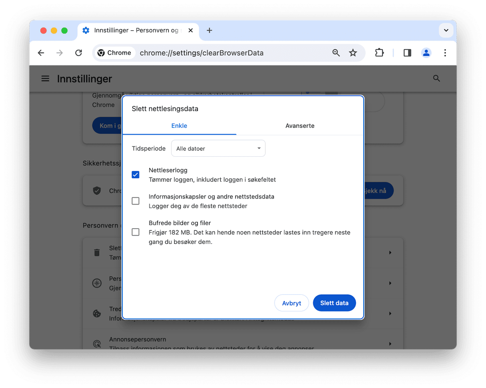The width and height of the screenshot is (486, 388).
Task: Toggle the side panel icon
Action: [407, 53]
